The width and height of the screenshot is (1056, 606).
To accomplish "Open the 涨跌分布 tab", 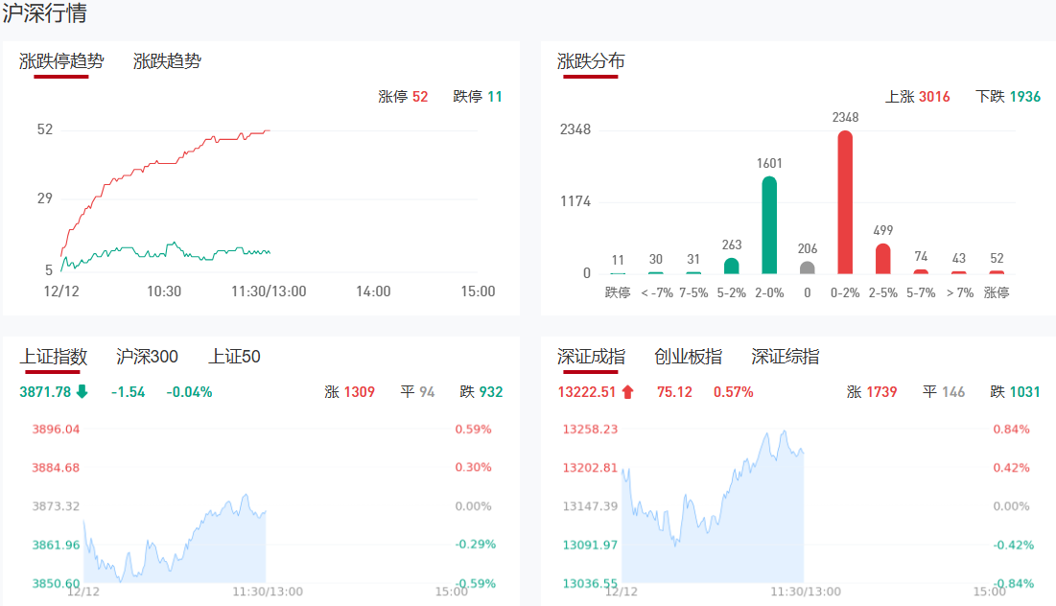I will (x=591, y=61).
